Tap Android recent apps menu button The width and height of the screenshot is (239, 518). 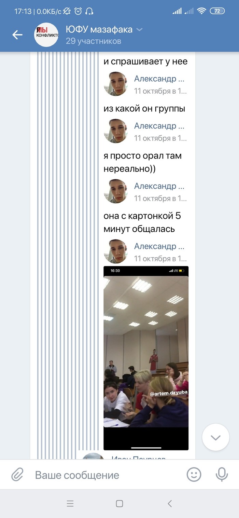tap(70, 503)
